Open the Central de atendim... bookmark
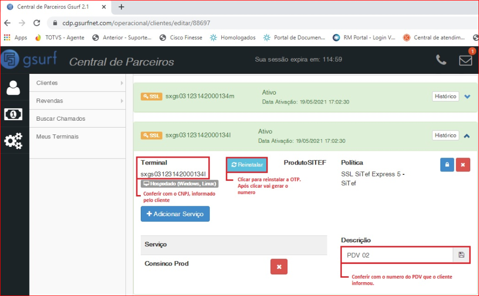 point(434,37)
